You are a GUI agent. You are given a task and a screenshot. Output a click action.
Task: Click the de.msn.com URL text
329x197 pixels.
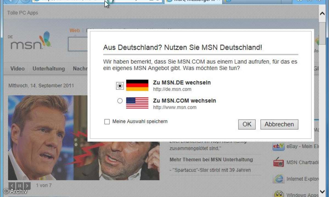[172, 89]
